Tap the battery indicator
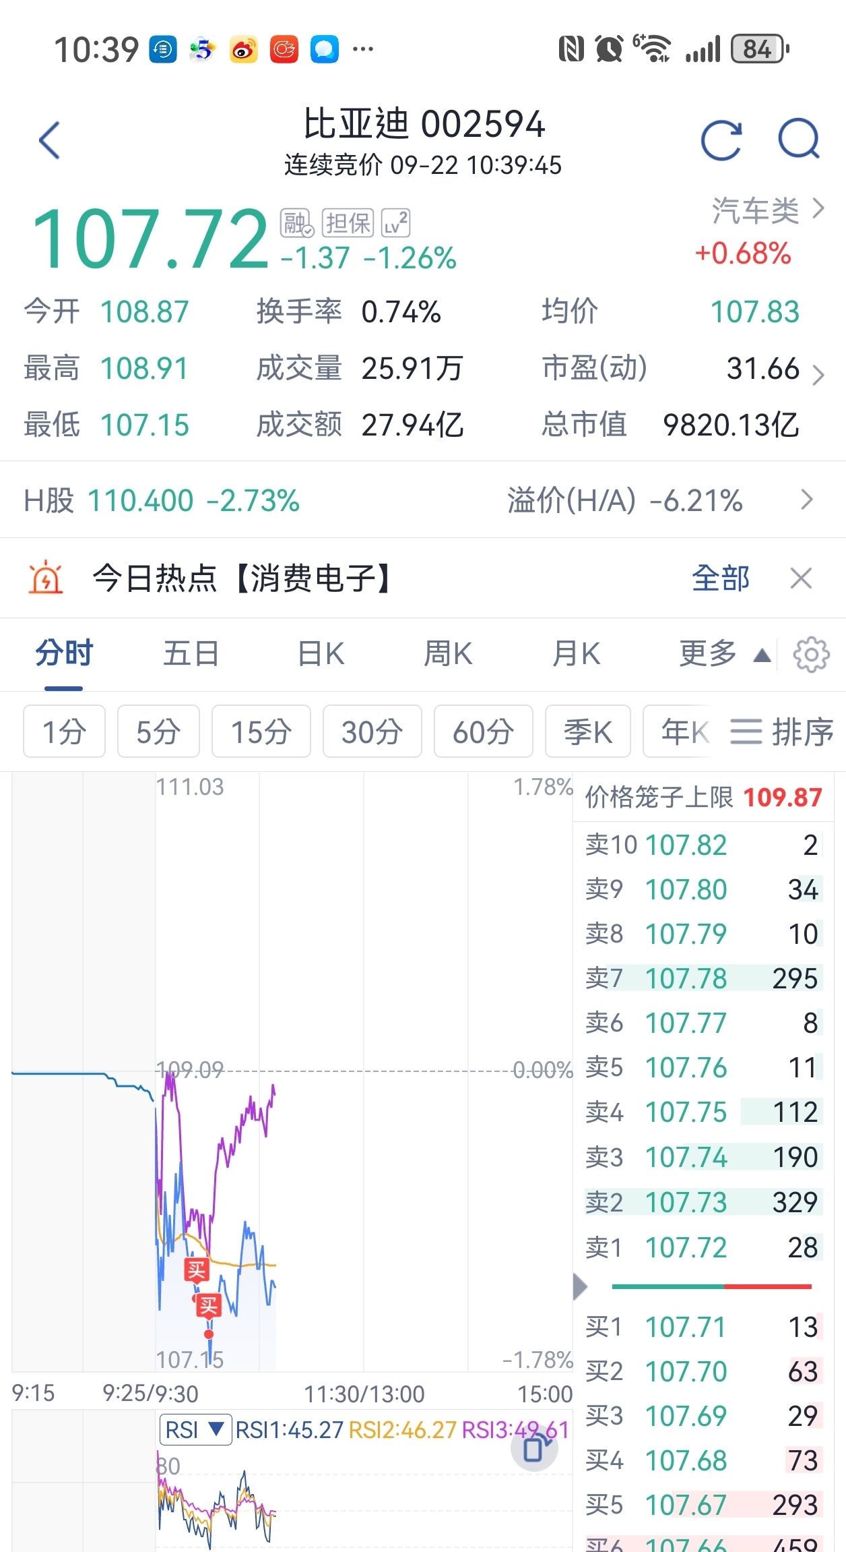Viewport: 846px width, 1552px height. tap(760, 49)
